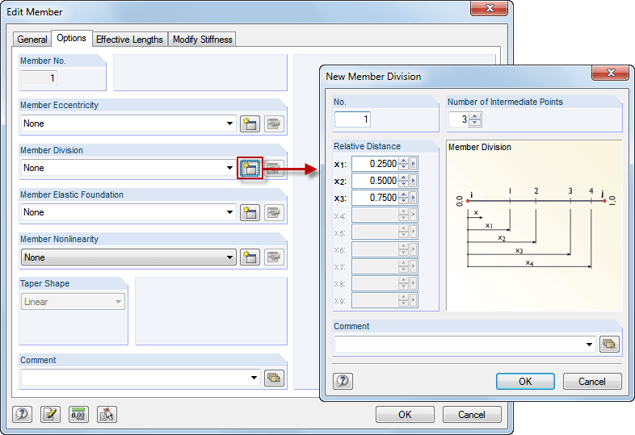Open Member Nonlinearity dropdown
635x435 pixels.
[229, 257]
